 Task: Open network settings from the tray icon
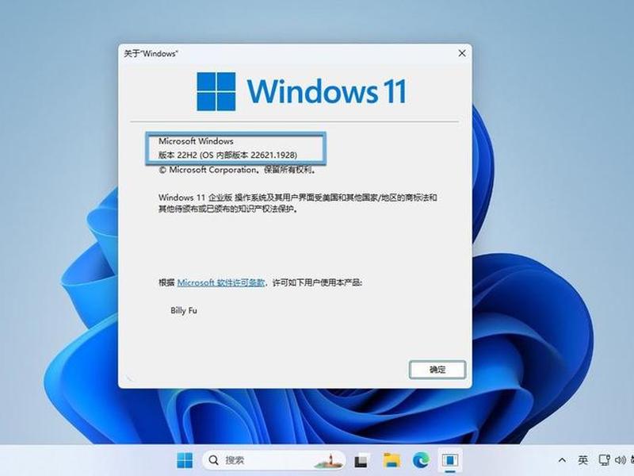605,460
